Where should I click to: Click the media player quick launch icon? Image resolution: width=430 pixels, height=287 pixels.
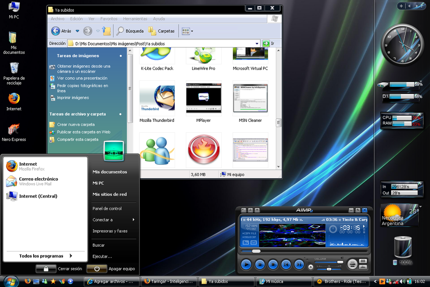click(71, 281)
